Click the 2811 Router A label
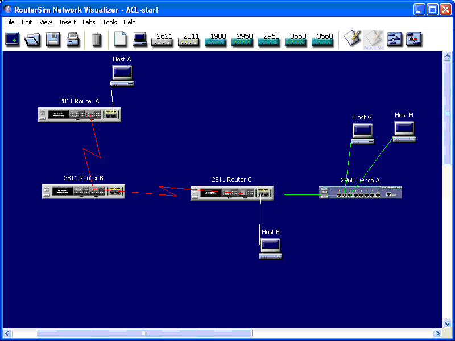 (x=79, y=101)
